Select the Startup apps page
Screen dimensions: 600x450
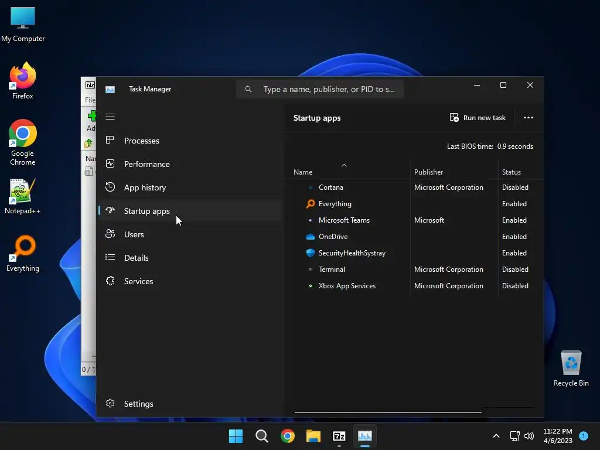coord(189,211)
